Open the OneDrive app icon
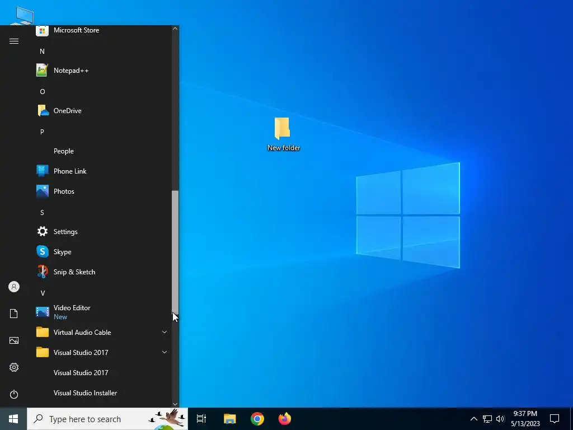Viewport: 573px width, 430px height. 43,110
